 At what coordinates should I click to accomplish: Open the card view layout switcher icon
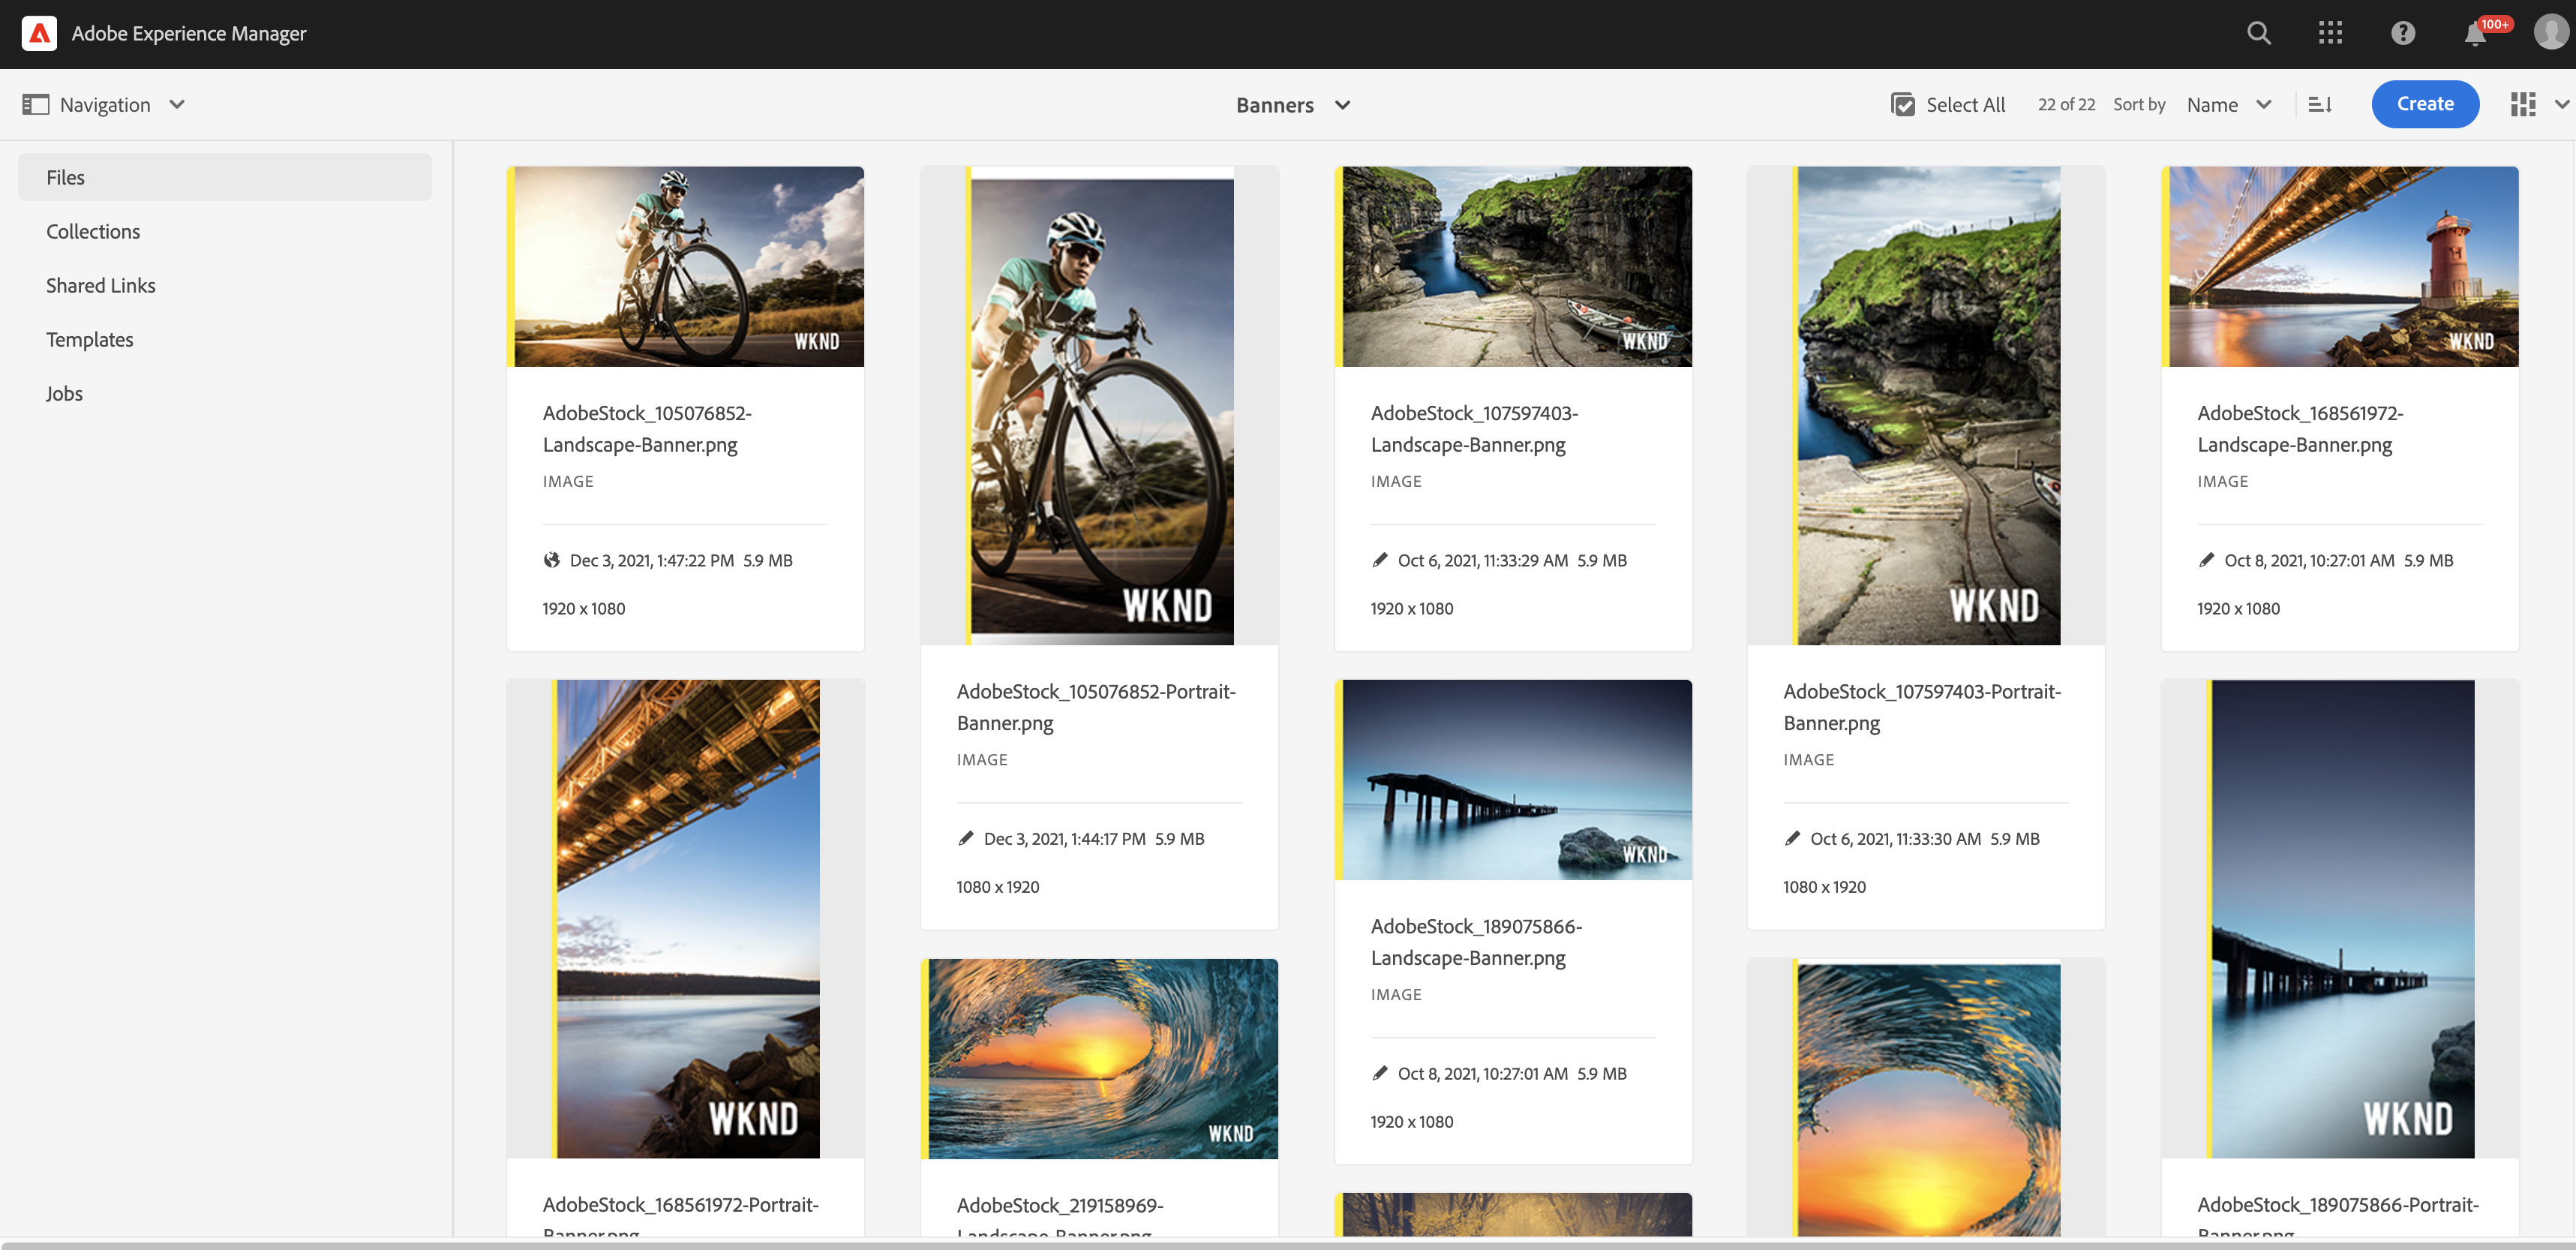(x=2523, y=104)
